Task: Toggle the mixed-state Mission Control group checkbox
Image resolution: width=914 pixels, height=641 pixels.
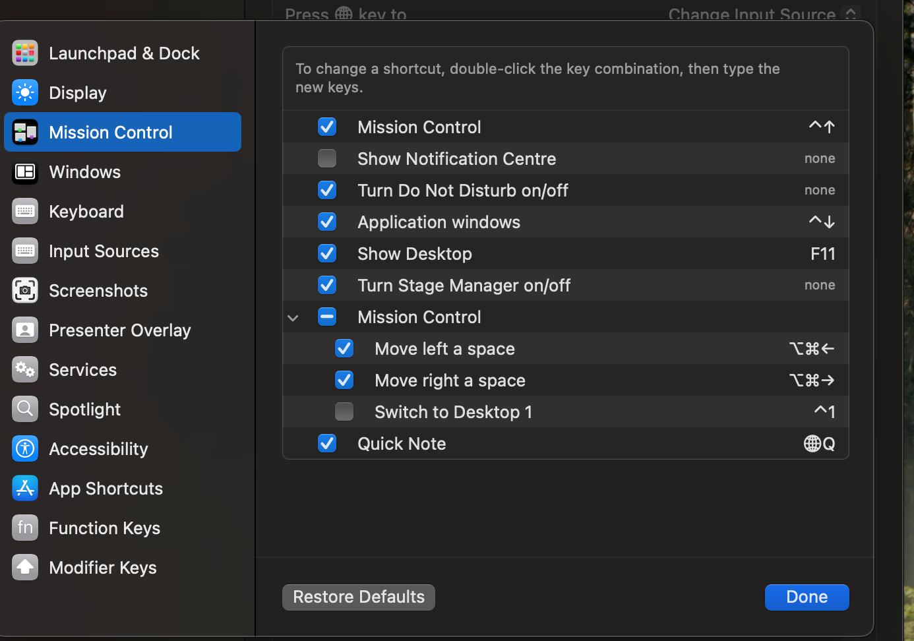Action: (327, 317)
